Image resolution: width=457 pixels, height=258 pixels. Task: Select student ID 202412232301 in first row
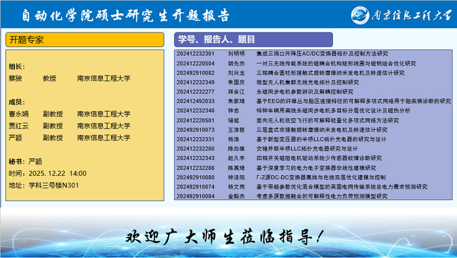(196, 54)
